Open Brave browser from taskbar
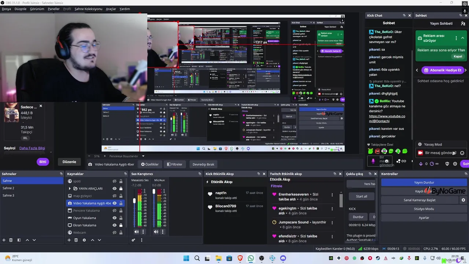469x264 pixels. click(x=240, y=258)
